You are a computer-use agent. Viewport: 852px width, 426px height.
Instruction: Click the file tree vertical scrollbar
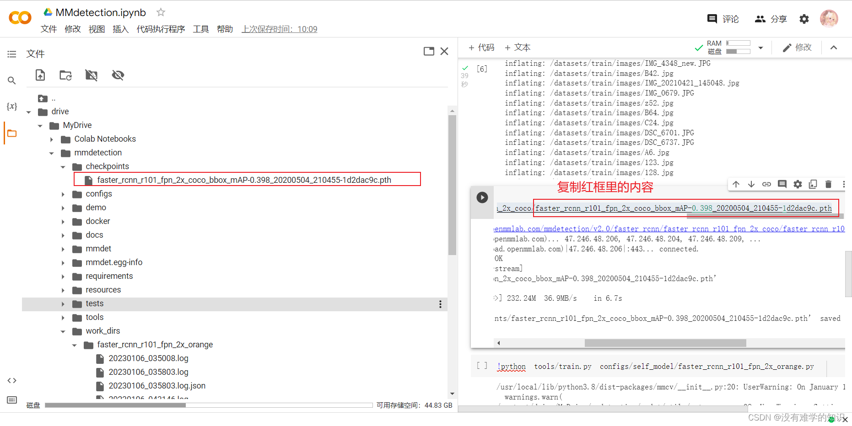(x=452, y=185)
